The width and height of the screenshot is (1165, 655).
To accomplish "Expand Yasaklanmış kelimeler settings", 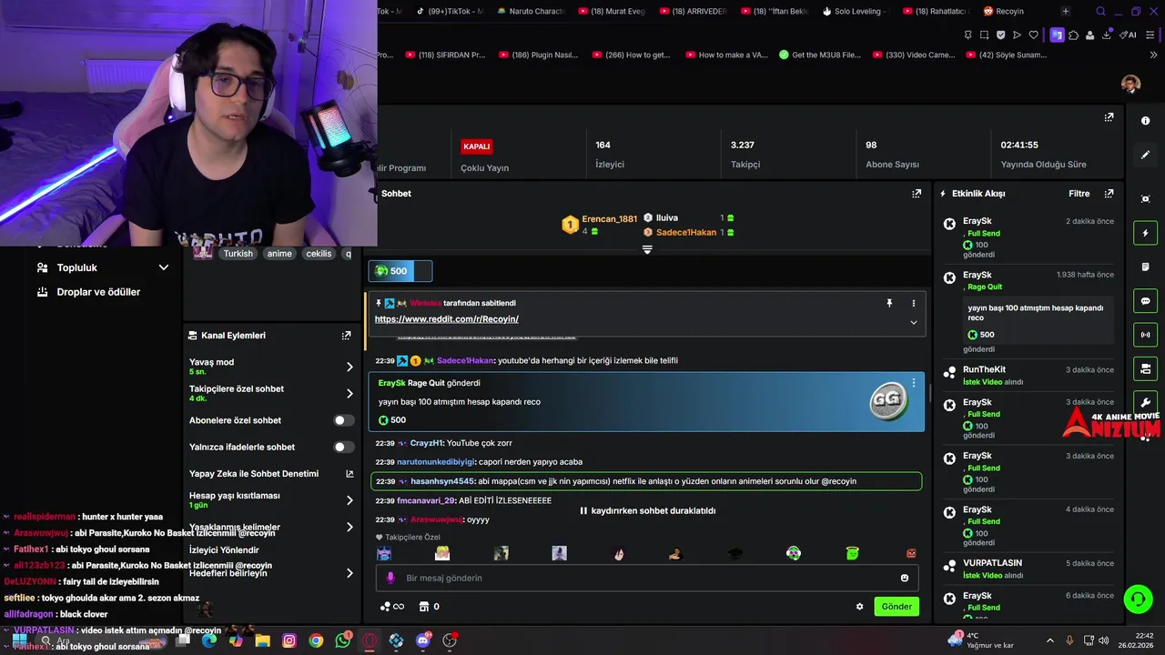I will coord(349,527).
